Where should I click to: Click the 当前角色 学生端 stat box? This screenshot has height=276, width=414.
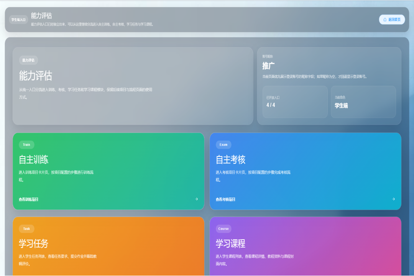coord(363,102)
